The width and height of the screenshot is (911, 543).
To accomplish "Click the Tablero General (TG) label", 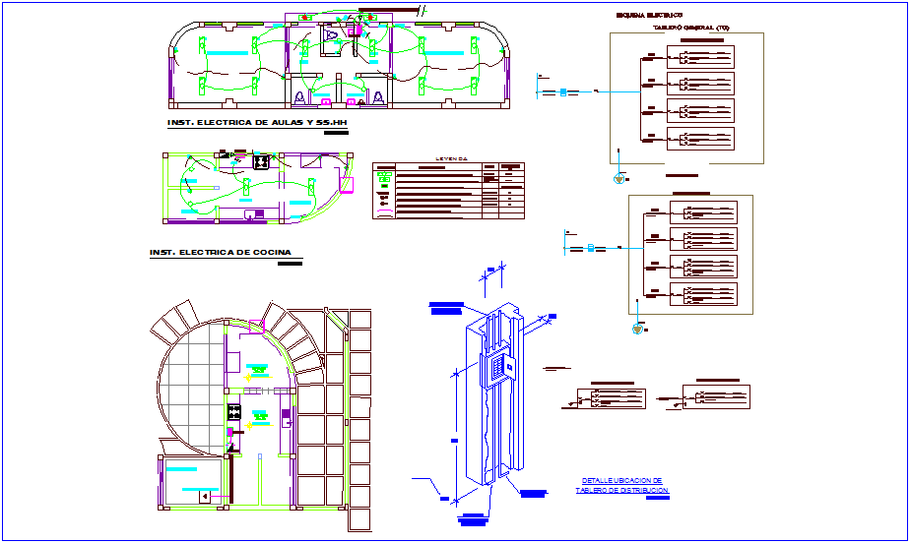I will click(689, 28).
